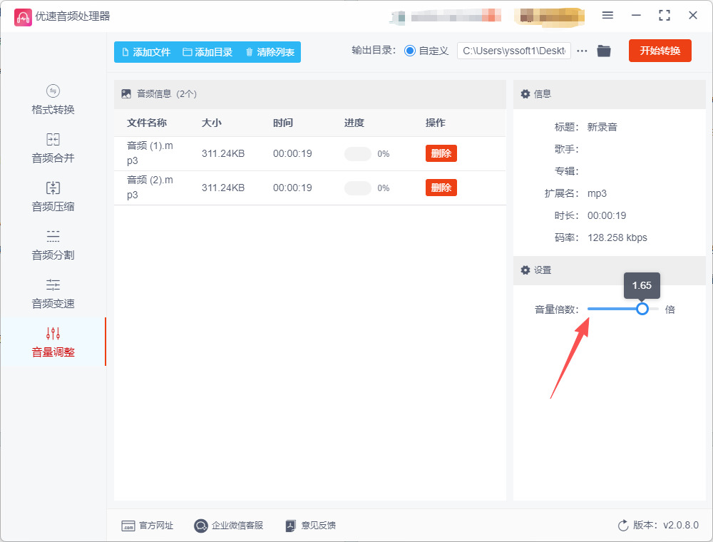This screenshot has width=713, height=542.
Task: Click 进度 column header
Action: 354,123
